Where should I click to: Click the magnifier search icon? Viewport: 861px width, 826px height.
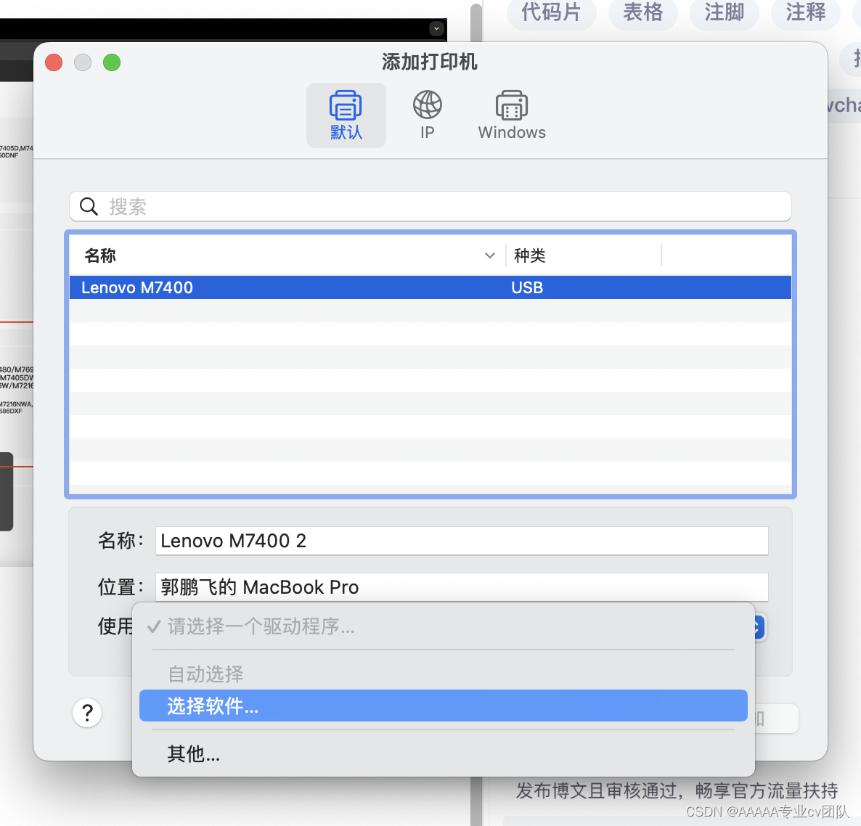click(89, 206)
